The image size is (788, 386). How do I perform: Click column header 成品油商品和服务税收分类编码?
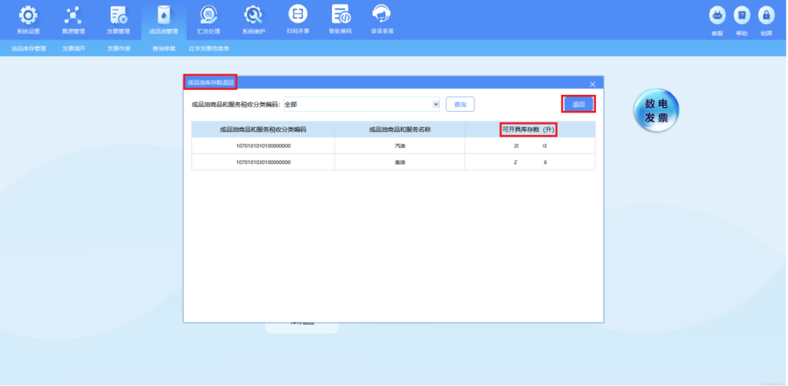click(x=263, y=129)
